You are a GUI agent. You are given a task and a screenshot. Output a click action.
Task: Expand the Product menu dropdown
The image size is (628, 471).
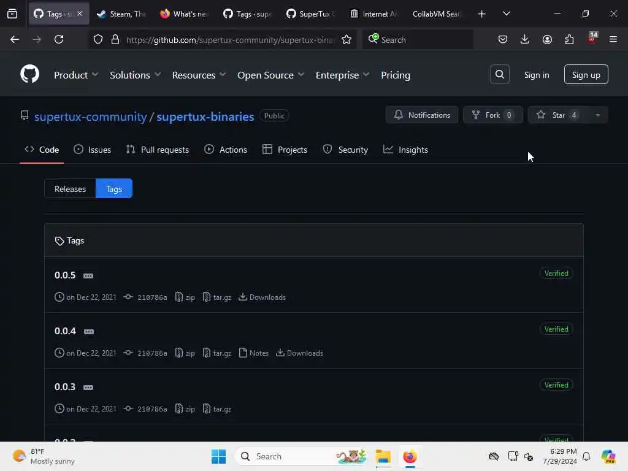(x=76, y=75)
